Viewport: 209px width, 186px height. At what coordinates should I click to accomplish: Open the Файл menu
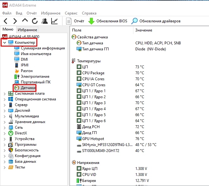pyautogui.click(x=7, y=13)
